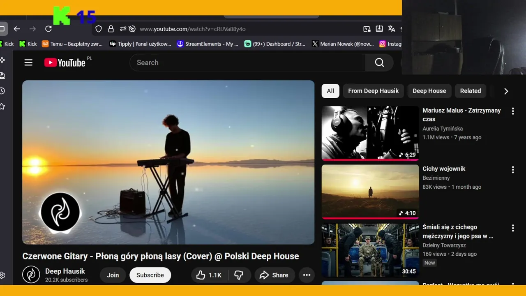Open the (99+) Dashboard / Str... bookmark

tap(275, 44)
